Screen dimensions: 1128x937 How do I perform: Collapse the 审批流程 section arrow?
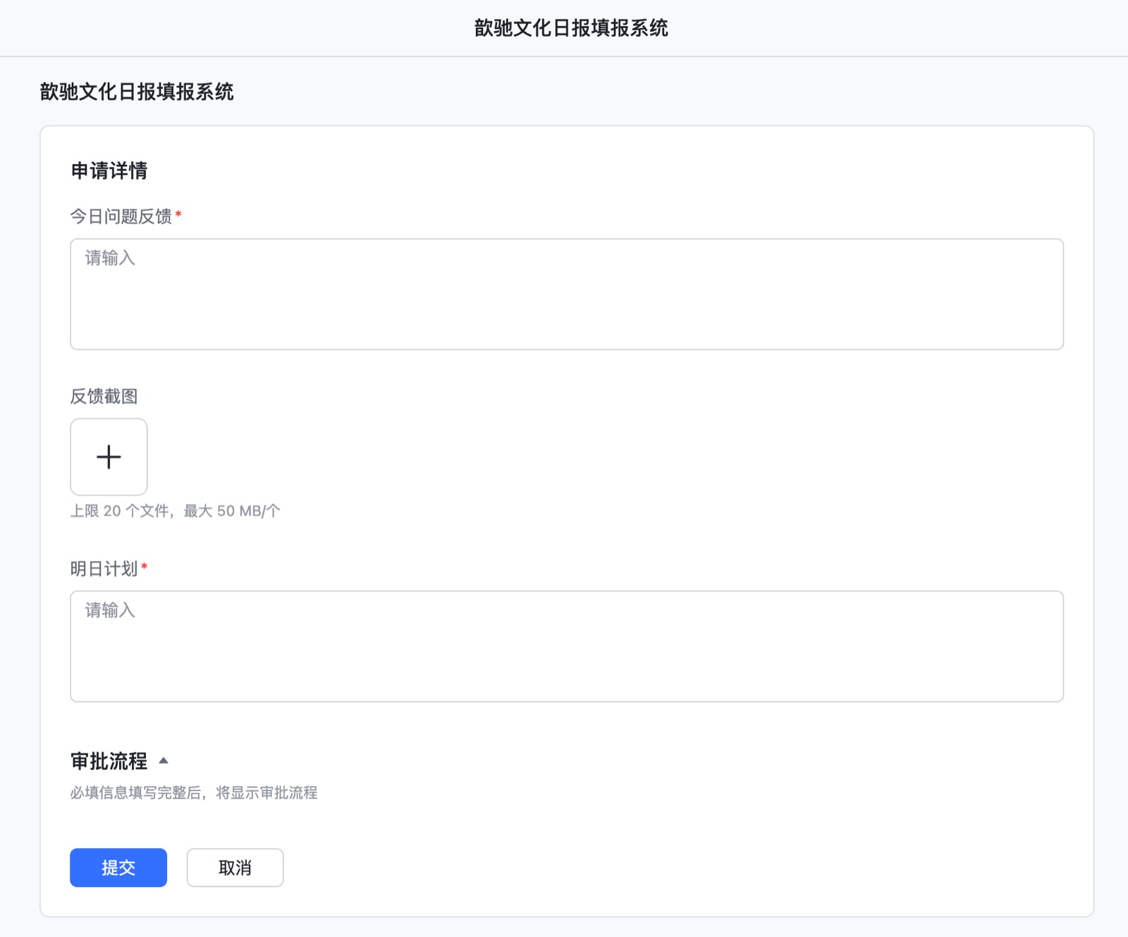164,761
